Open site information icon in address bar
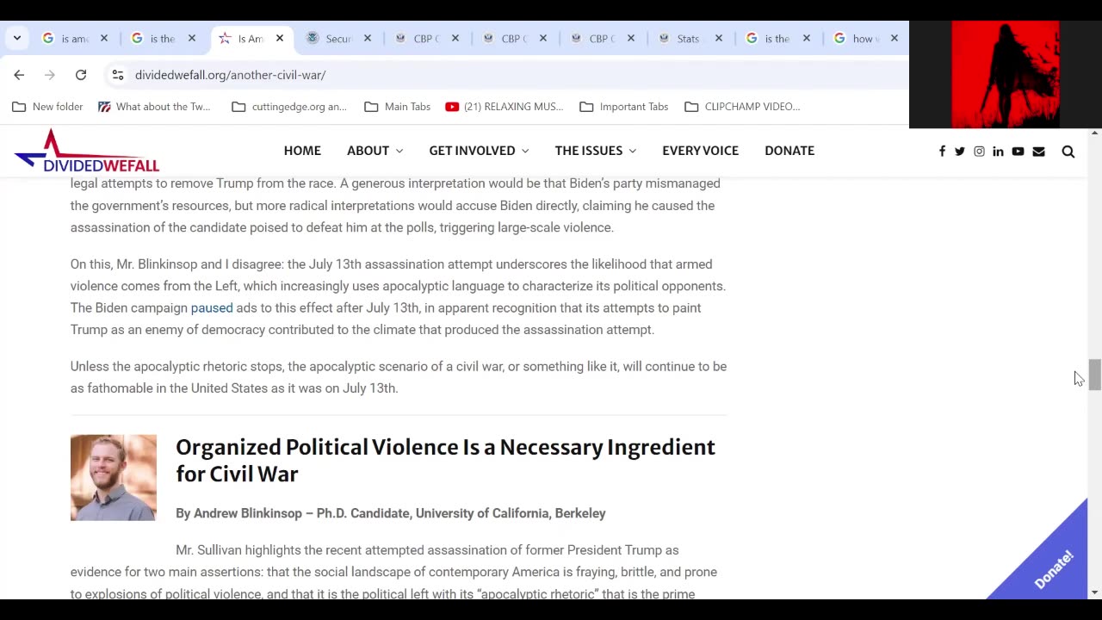Image resolution: width=1102 pixels, height=620 pixels. coord(118,75)
